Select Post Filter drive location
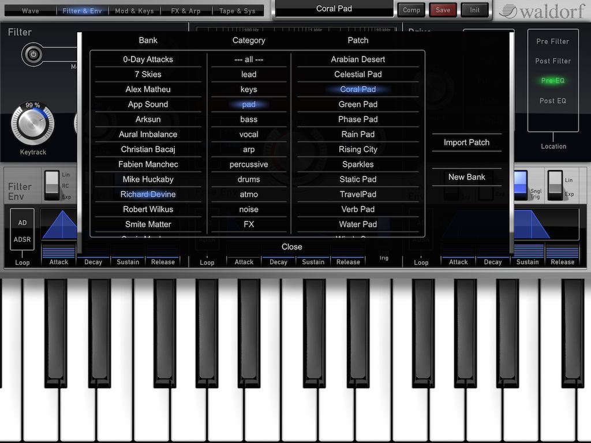The image size is (591, 443). tap(552, 61)
